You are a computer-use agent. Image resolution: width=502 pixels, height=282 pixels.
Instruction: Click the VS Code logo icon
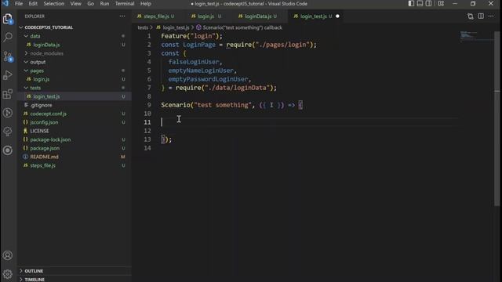coord(5,3)
